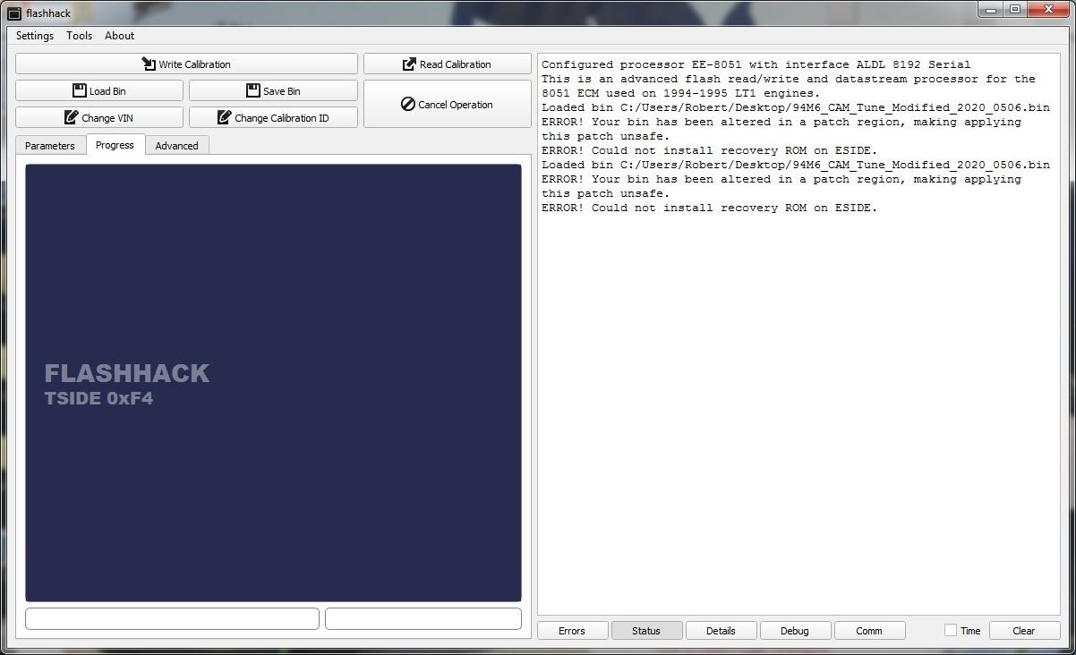Toggle the Debug log filter
The width and height of the screenshot is (1076, 655).
coord(795,631)
